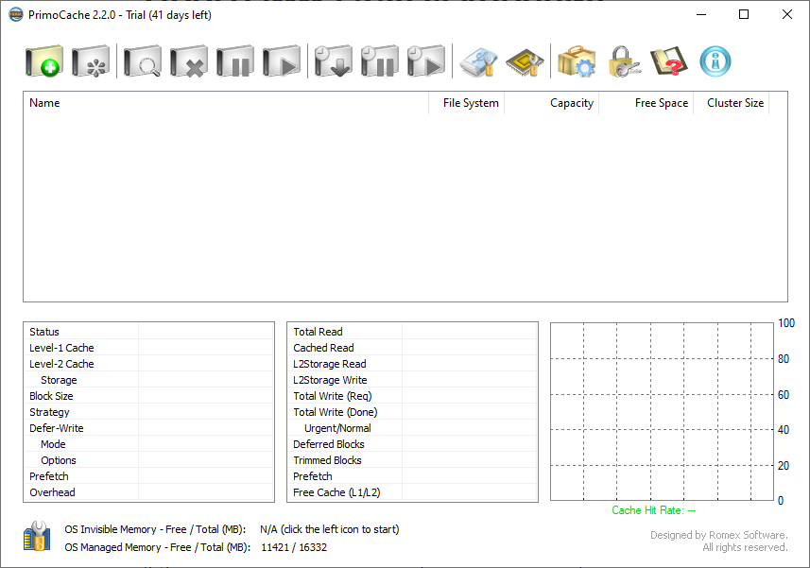The height and width of the screenshot is (568, 810).
Task: Delete the selected cache task
Action: 189,61
